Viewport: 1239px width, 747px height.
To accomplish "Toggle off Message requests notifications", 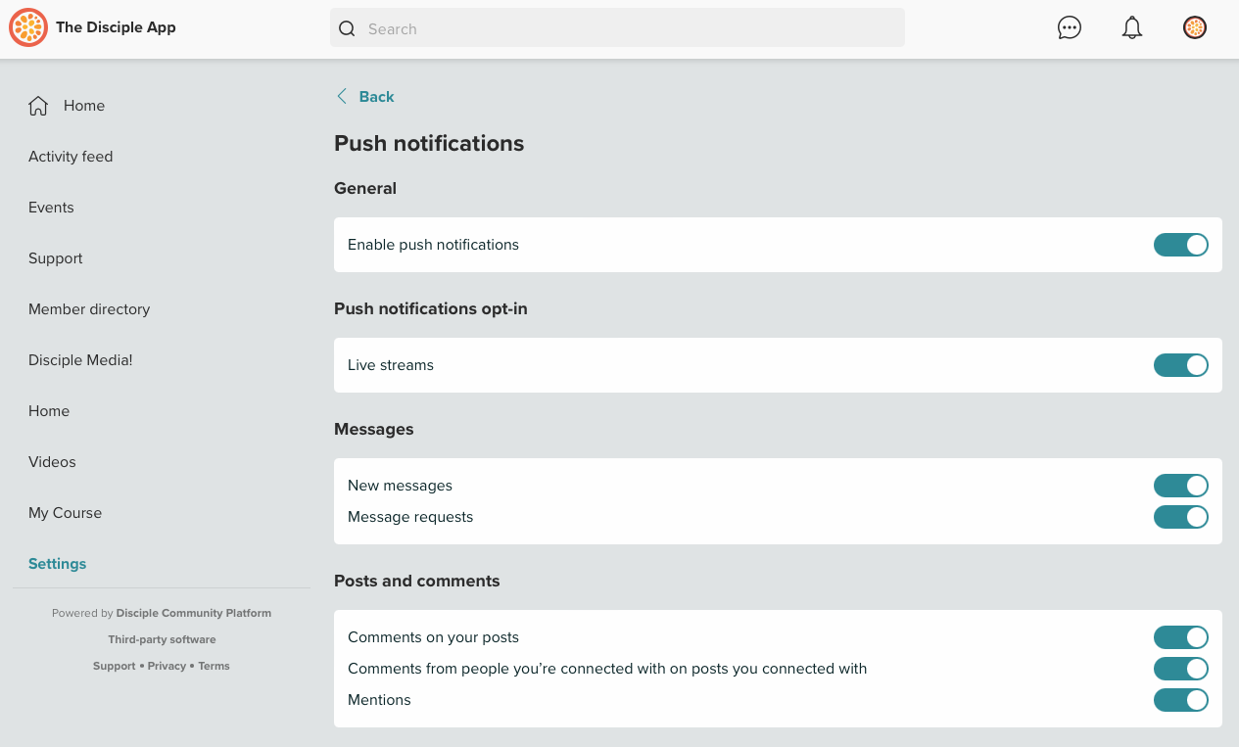I will (x=1180, y=517).
